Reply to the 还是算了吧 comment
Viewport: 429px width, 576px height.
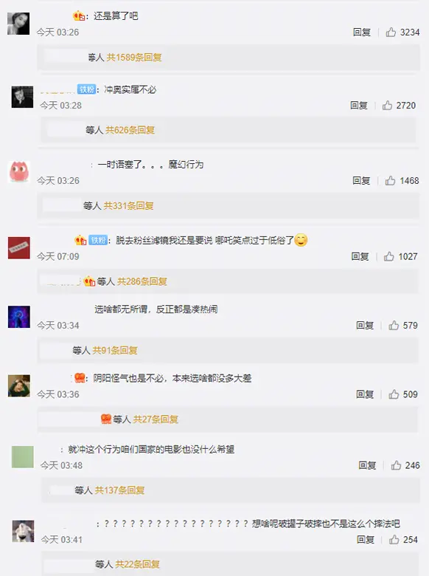(x=361, y=32)
